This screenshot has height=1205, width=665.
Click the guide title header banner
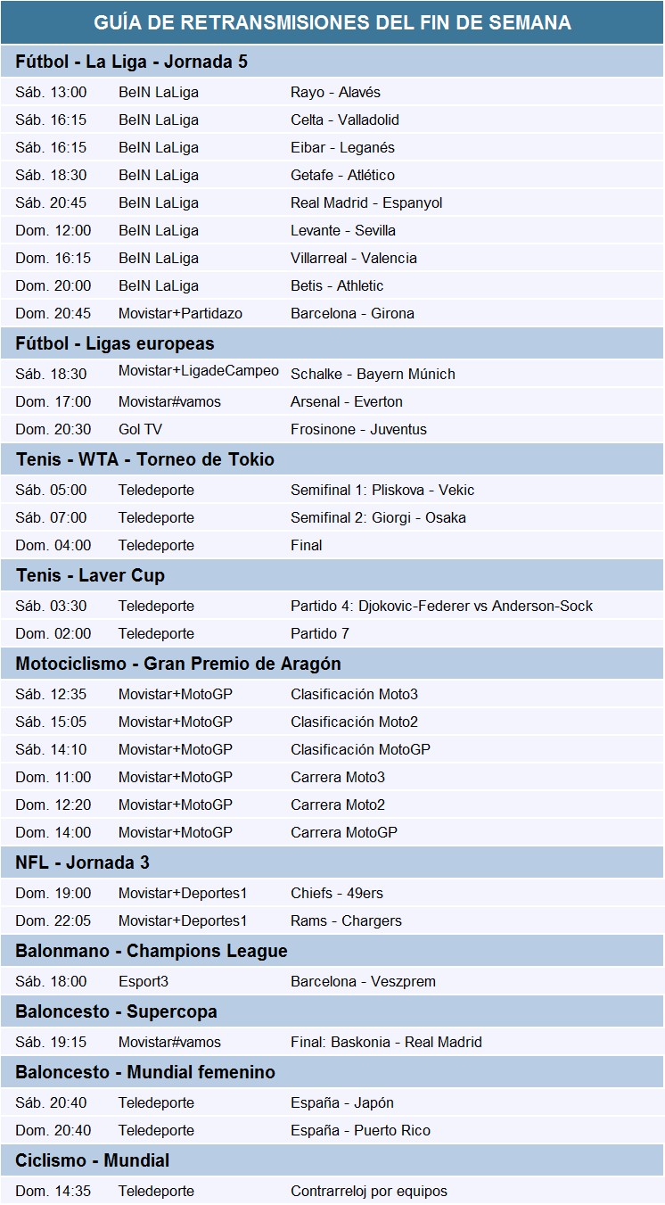(332, 22)
